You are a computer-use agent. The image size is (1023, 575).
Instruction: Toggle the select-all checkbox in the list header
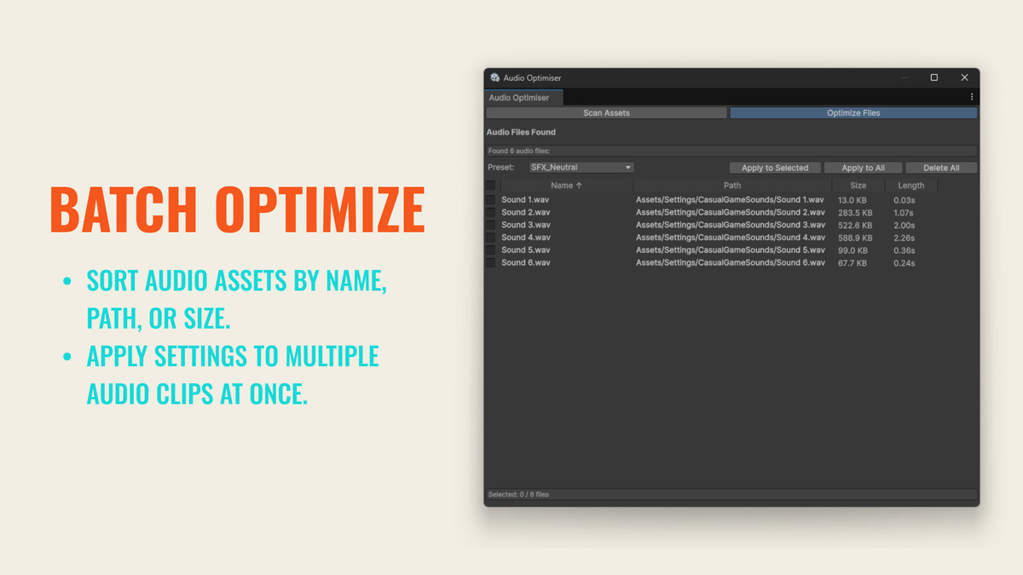tap(490, 185)
